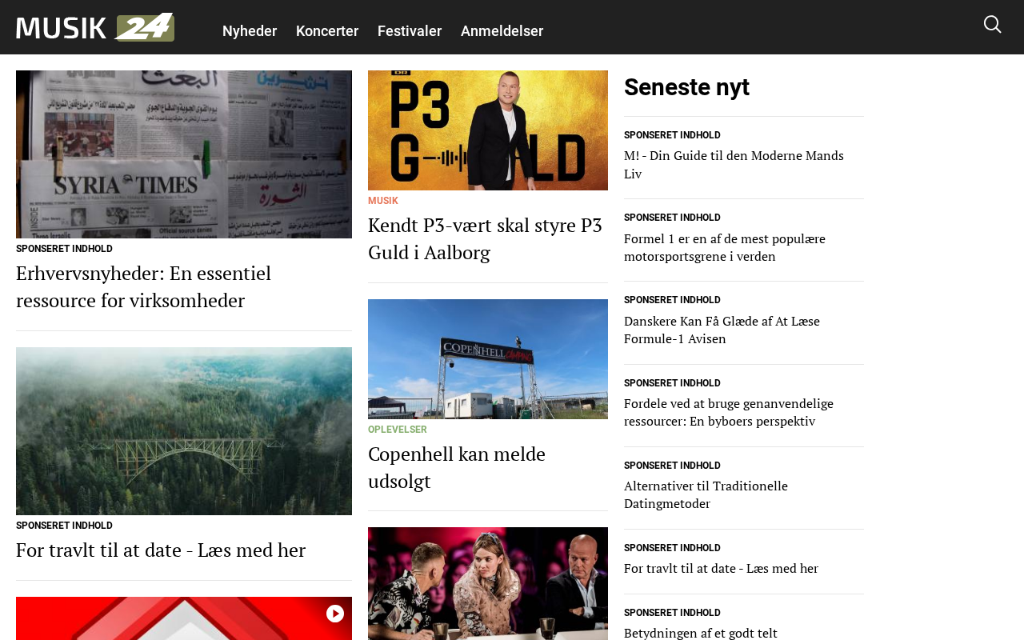Click the photo of three people at a table

(x=488, y=583)
